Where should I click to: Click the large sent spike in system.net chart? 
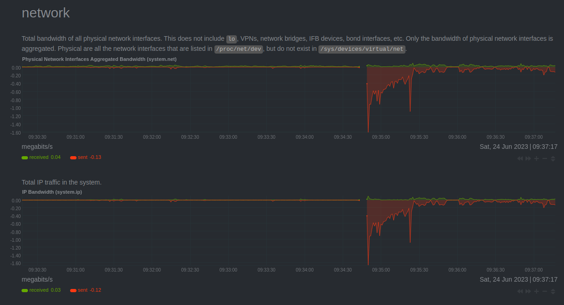[368, 124]
